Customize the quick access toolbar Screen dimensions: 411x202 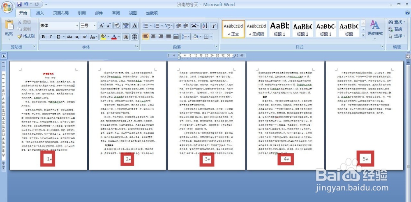click(46, 4)
